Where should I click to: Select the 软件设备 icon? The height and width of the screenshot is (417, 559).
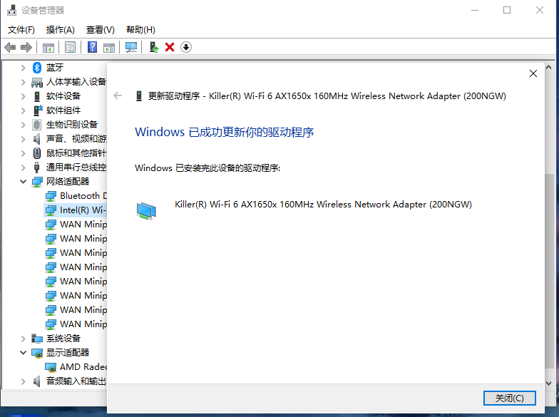tap(37, 96)
